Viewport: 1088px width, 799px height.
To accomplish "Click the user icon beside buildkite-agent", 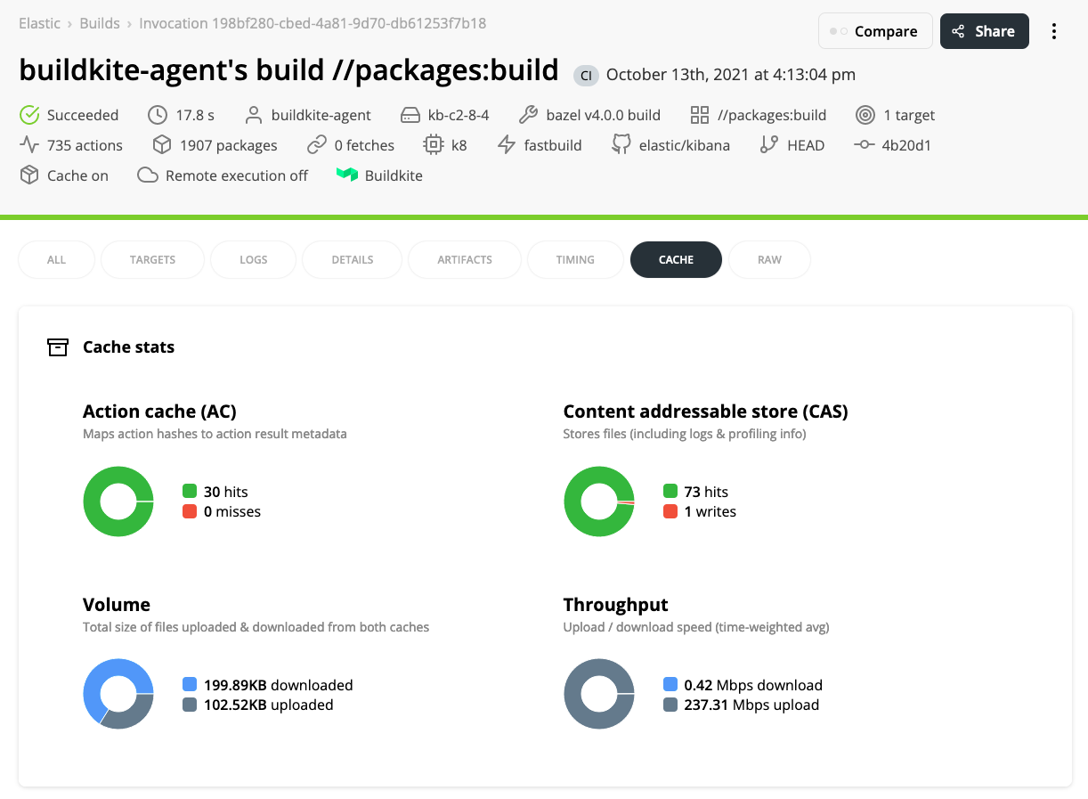I will [x=254, y=115].
